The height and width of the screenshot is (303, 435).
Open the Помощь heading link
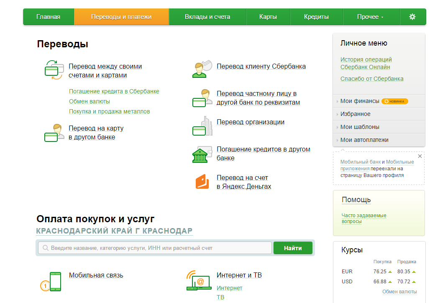[x=356, y=200]
